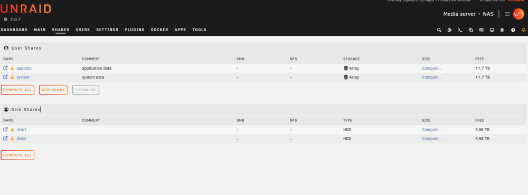Viewport: 528px width, 195px height.
Task: Click the 'application data' comment text
Action: tap(97, 69)
